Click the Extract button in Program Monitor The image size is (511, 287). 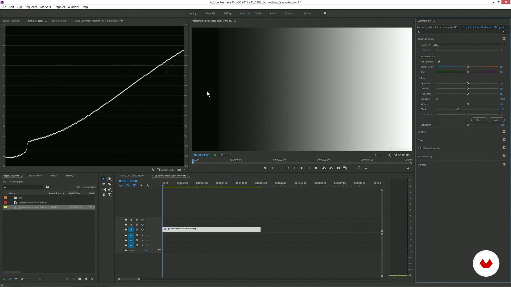point(331,168)
